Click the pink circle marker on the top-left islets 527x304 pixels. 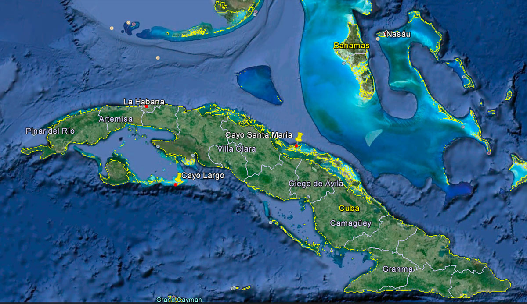tap(134, 24)
